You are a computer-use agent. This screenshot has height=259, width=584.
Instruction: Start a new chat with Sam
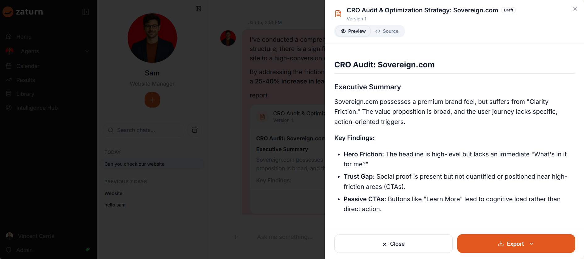click(x=152, y=100)
